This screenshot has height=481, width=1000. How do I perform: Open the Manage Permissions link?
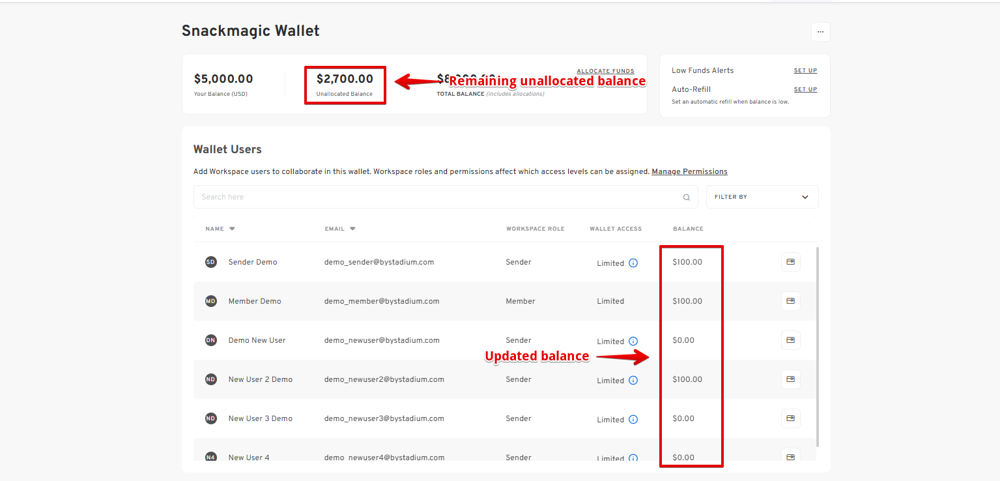point(689,171)
